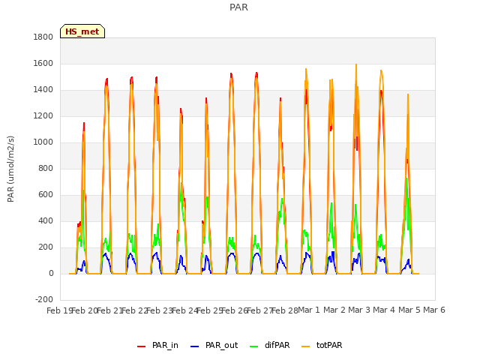
Task: Click the Feb 28 x-axis label
Action: point(285,310)
